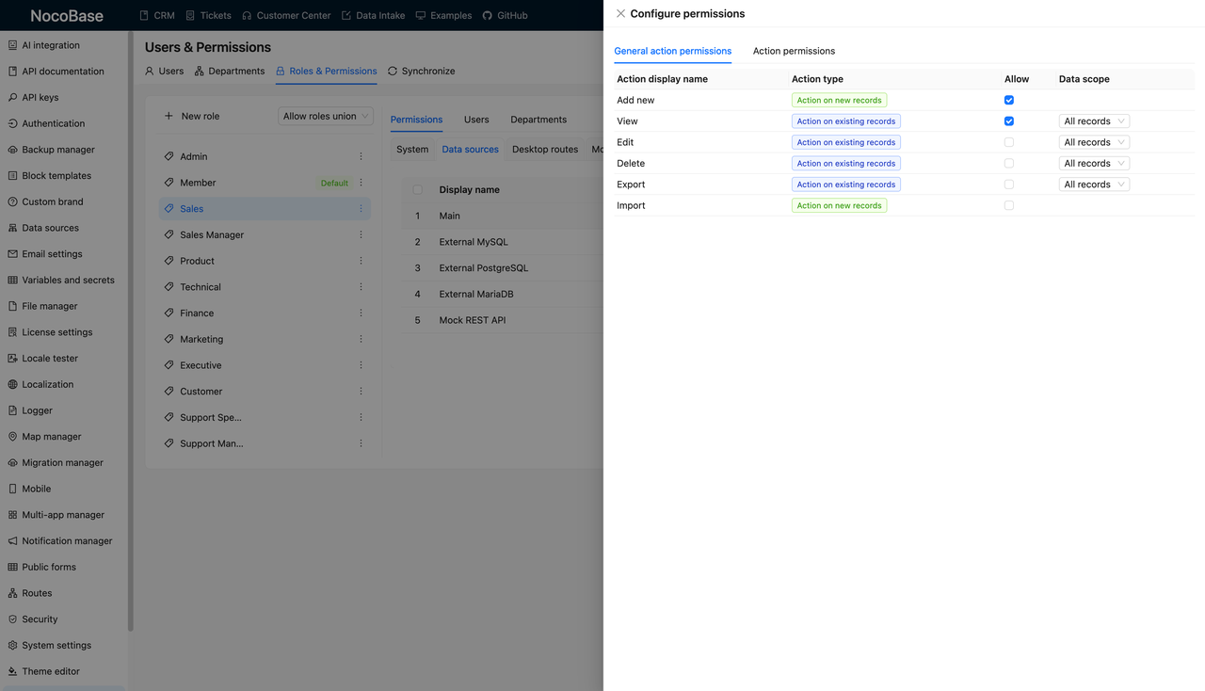The image size is (1205, 691).
Task: Switch to Action permissions tab
Action: 794,51
